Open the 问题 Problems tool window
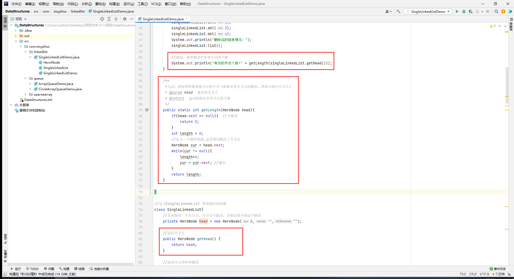Viewport: 514px width, 279px height. (x=49, y=269)
